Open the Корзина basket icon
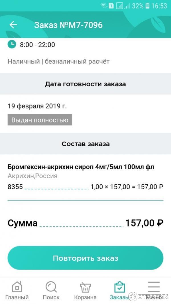The image size is (171, 304). click(85, 287)
